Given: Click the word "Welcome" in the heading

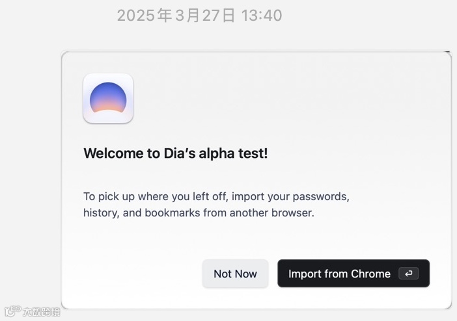Looking at the screenshot, I should coord(113,153).
